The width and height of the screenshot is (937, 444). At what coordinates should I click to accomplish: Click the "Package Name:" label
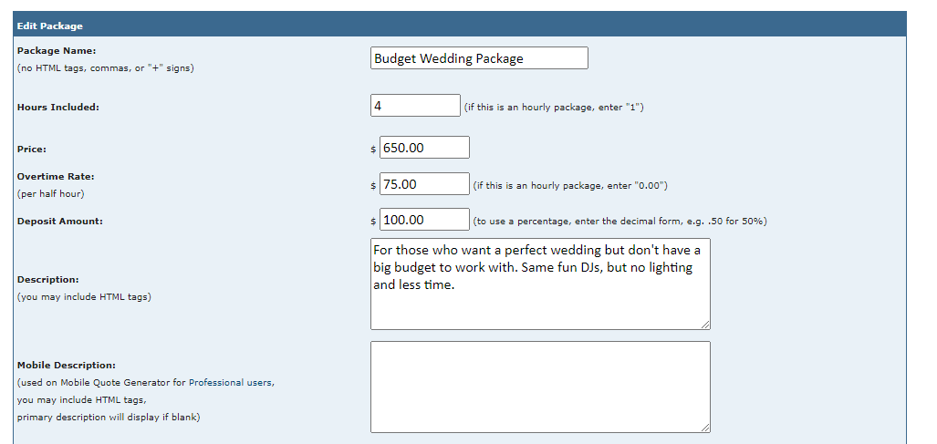coord(57,51)
